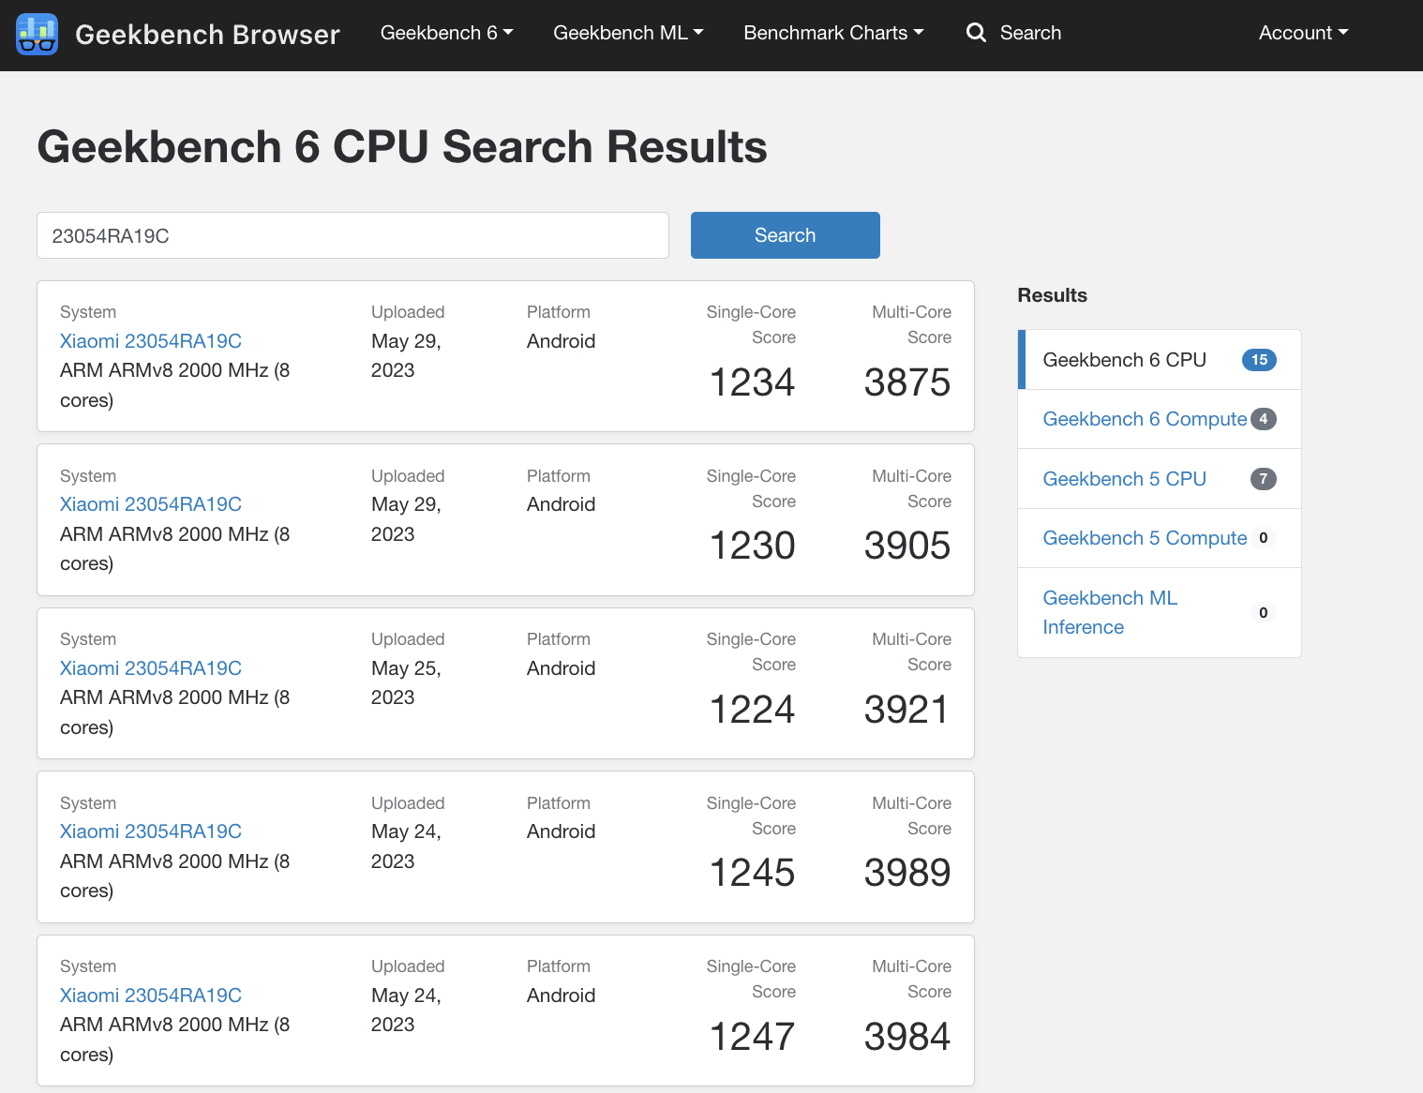Image resolution: width=1423 pixels, height=1093 pixels.
Task: Click Search in the top navigation bar
Action: click(1030, 33)
